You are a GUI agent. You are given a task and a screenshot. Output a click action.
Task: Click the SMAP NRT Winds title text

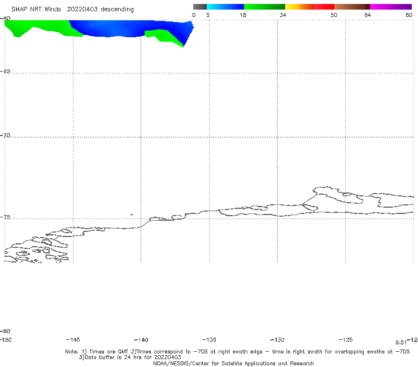pyautogui.click(x=36, y=10)
